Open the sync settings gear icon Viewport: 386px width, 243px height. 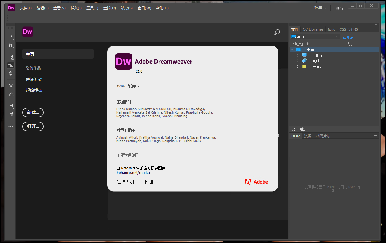(x=339, y=8)
